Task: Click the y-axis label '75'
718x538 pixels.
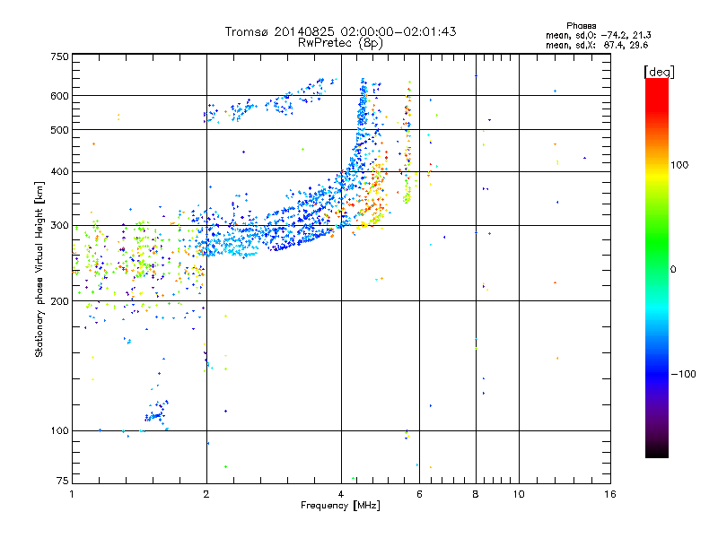Action: coord(63,481)
